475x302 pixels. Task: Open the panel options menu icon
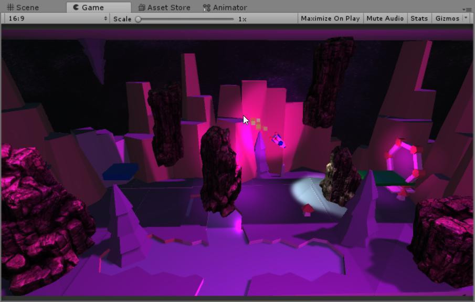click(x=468, y=9)
